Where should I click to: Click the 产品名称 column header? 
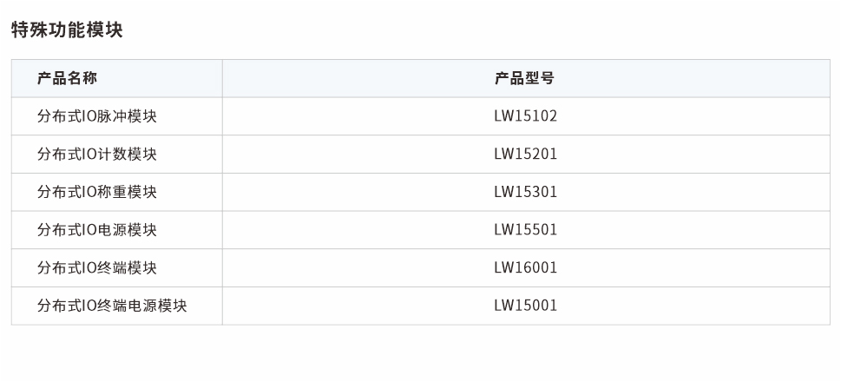67,78
